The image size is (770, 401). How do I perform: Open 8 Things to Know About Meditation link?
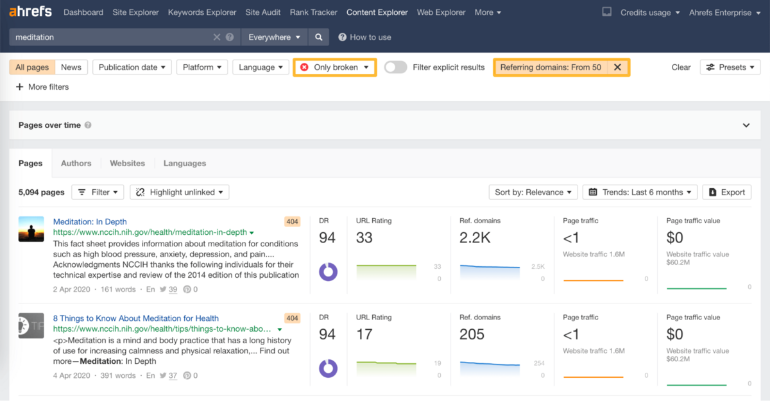(x=136, y=318)
